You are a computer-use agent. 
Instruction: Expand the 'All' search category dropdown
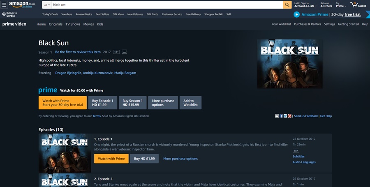pyautogui.click(x=46, y=5)
